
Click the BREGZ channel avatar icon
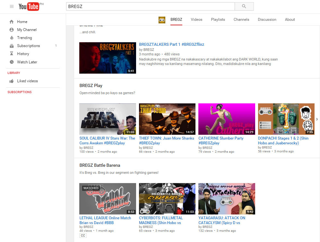coord(162,20)
